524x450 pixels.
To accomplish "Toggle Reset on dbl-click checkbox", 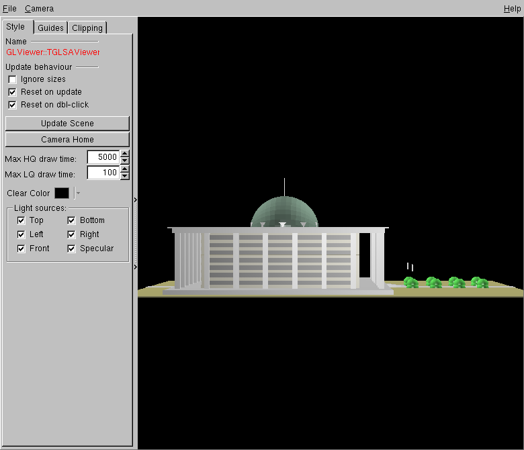I will pos(12,105).
